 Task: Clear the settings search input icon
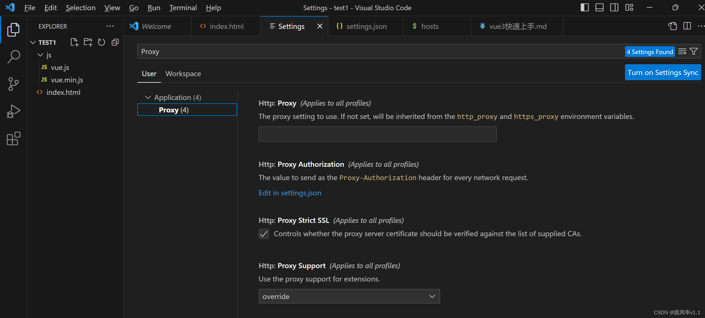tap(682, 52)
